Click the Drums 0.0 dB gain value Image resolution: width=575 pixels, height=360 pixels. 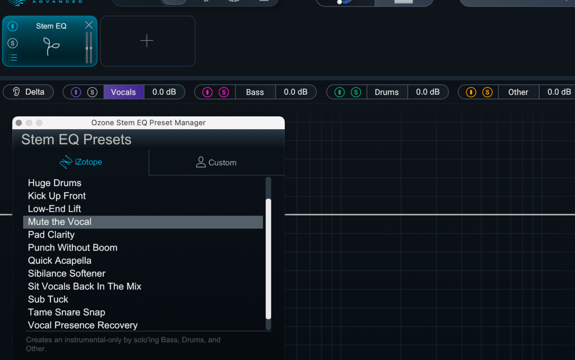point(428,92)
